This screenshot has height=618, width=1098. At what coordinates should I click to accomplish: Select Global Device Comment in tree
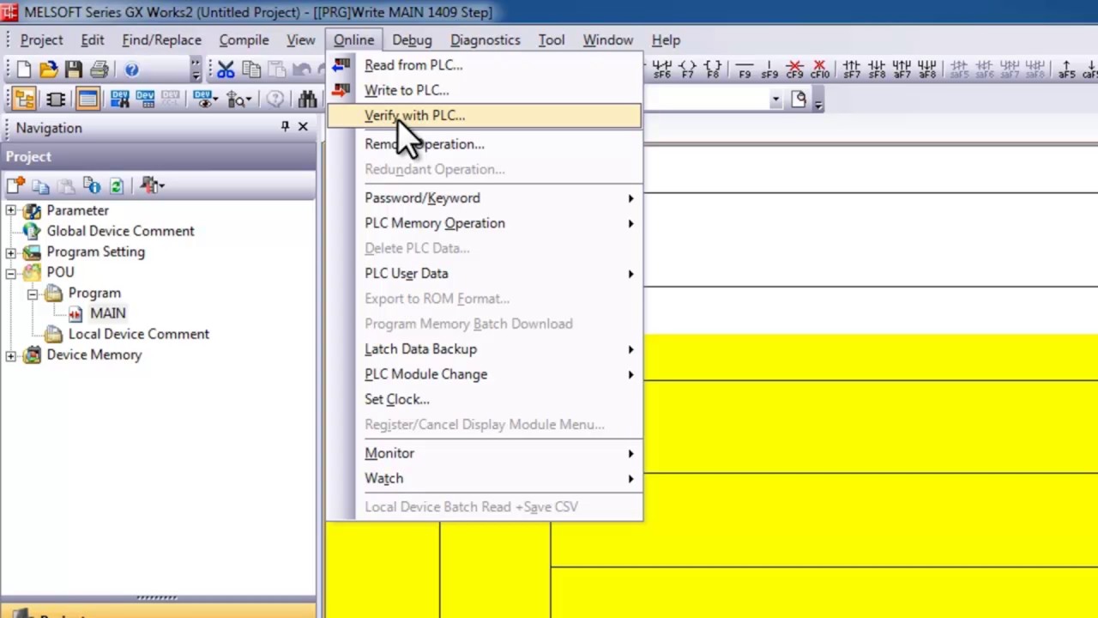pyautogui.click(x=120, y=231)
